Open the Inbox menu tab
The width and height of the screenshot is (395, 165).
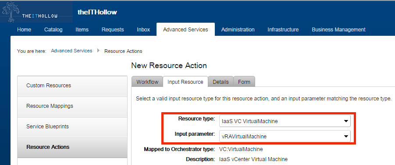143,30
